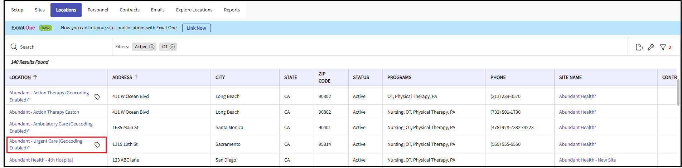Open the wrench settings tool

coord(651,47)
